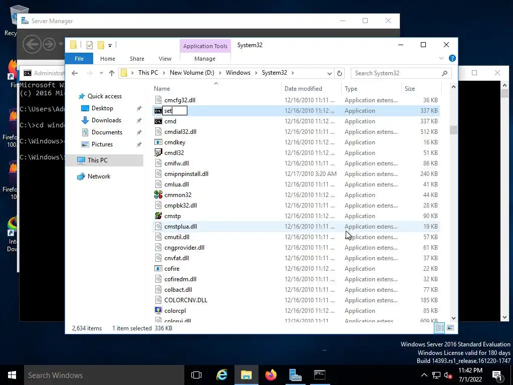This screenshot has height=385, width=513.
Task: Click the New folder icon in title bar
Action: coord(101,45)
